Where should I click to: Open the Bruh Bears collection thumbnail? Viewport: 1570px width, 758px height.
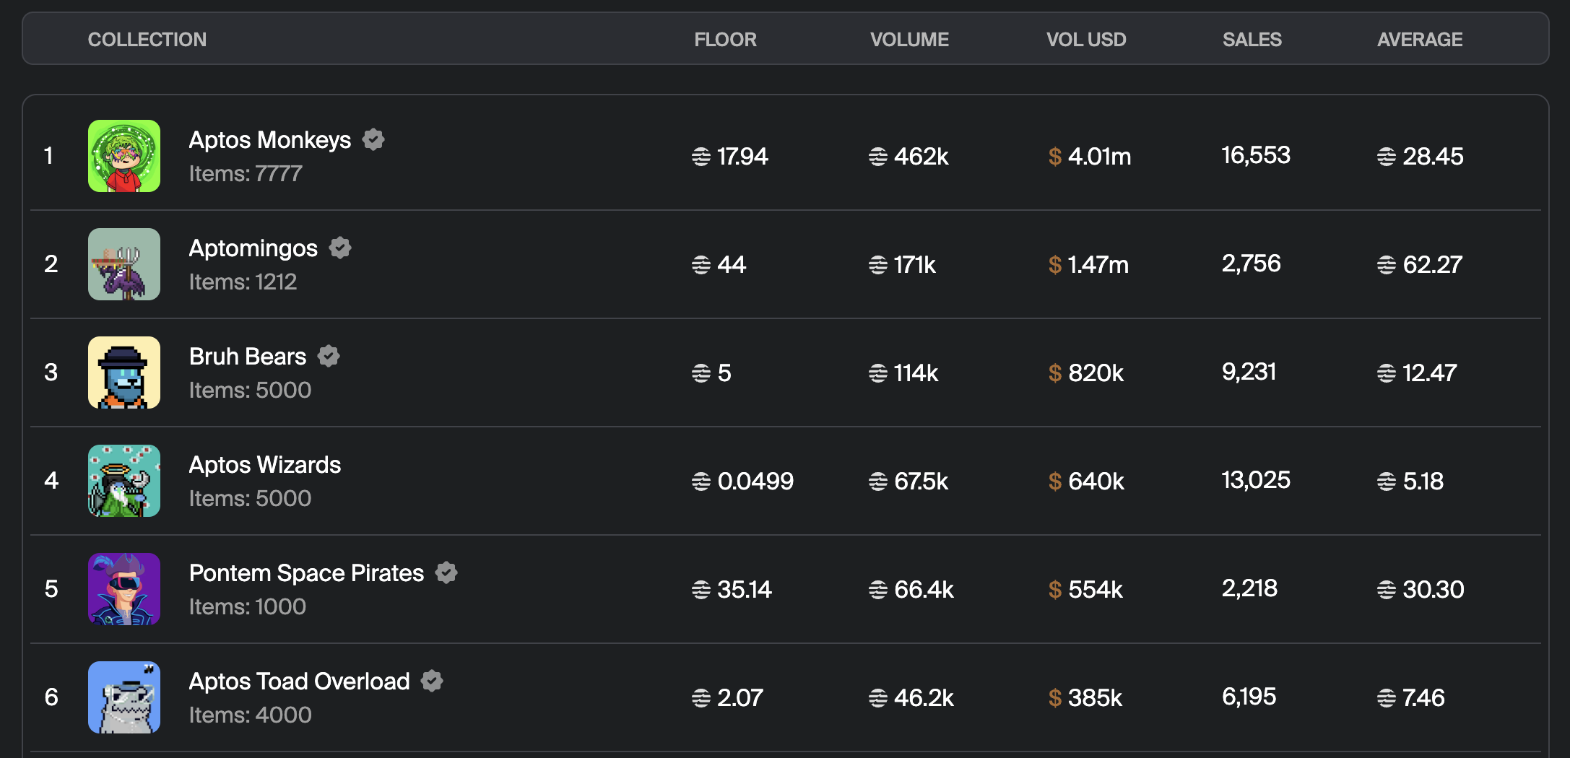point(124,373)
